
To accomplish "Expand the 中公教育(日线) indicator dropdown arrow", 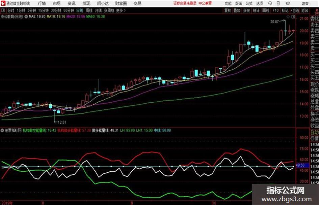I will (x=26, y=16).
